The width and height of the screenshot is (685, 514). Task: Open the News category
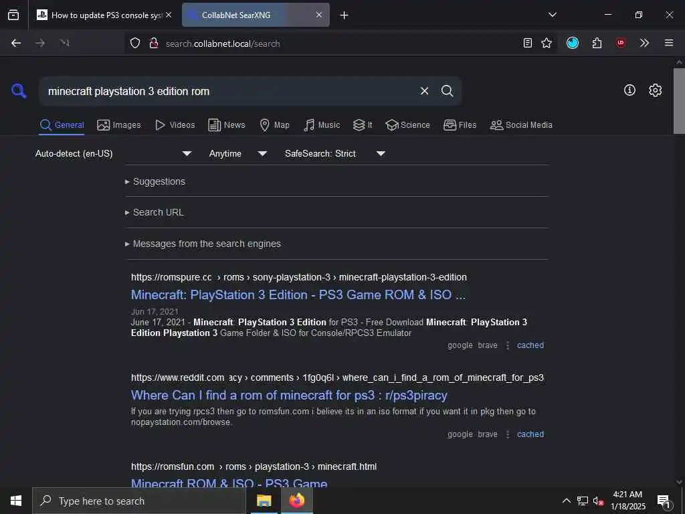227,125
